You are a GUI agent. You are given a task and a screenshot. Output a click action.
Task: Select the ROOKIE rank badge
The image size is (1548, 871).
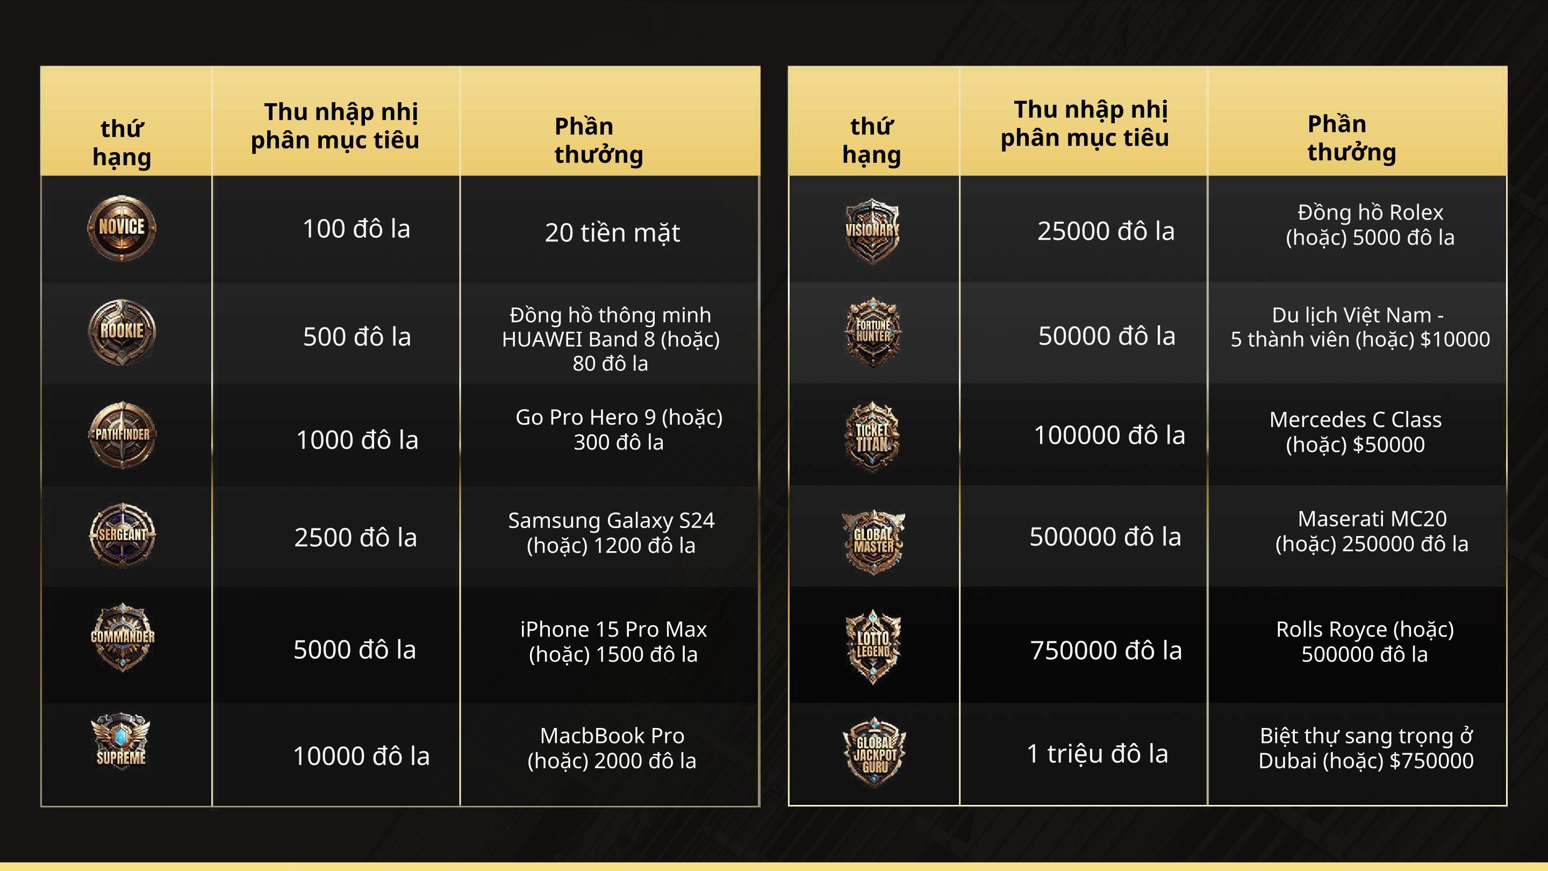(122, 332)
